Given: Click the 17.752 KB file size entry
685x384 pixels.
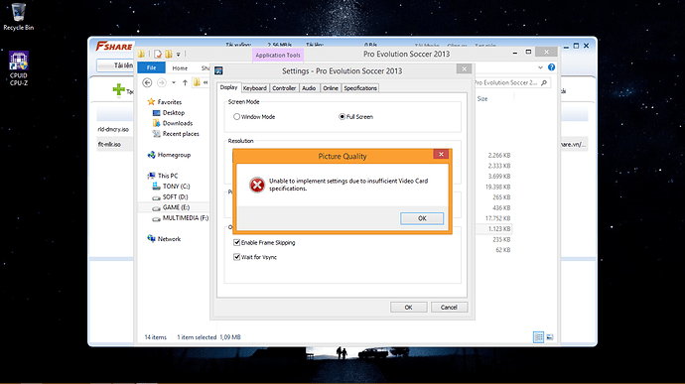Looking at the screenshot, I should (x=497, y=218).
